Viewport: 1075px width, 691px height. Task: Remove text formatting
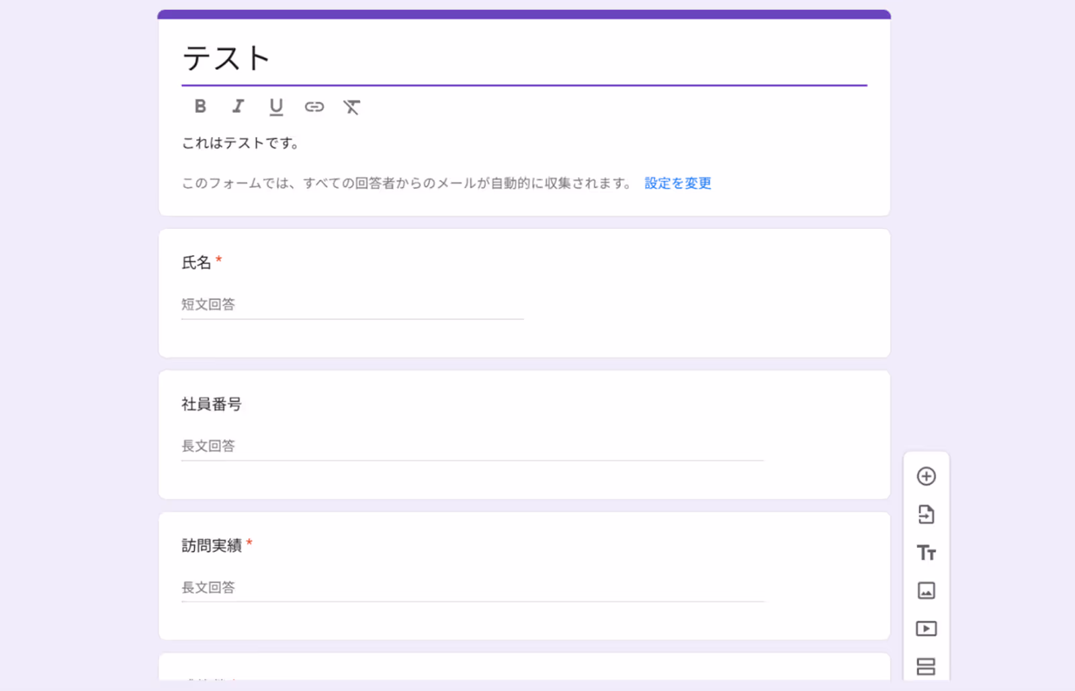tap(351, 107)
